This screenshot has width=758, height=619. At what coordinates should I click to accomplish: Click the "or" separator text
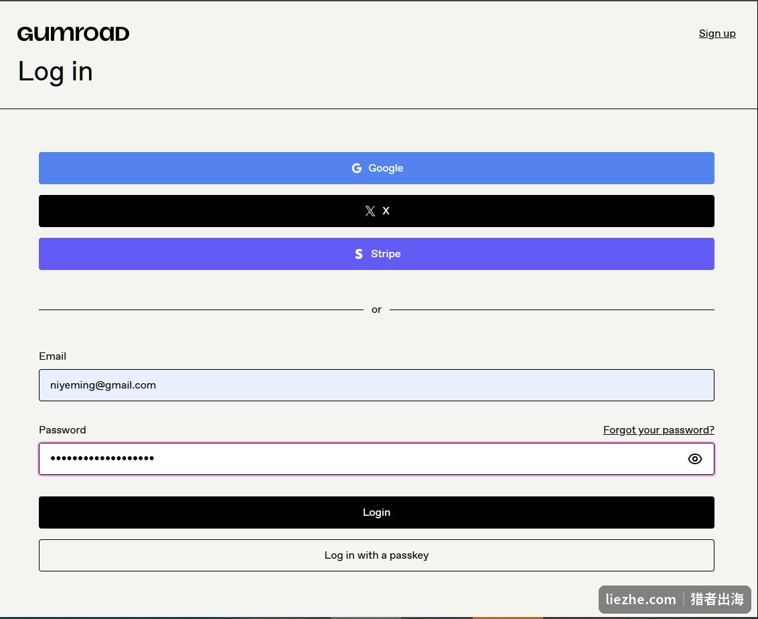376,309
